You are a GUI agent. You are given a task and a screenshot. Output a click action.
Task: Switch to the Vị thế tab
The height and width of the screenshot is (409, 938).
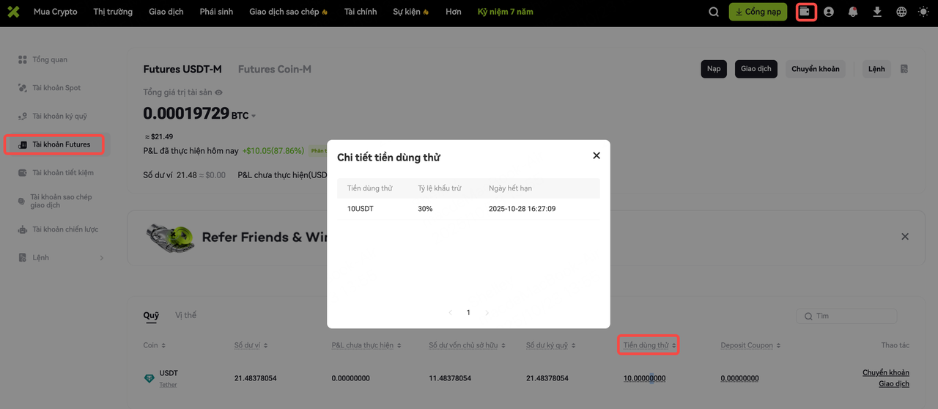(186, 315)
